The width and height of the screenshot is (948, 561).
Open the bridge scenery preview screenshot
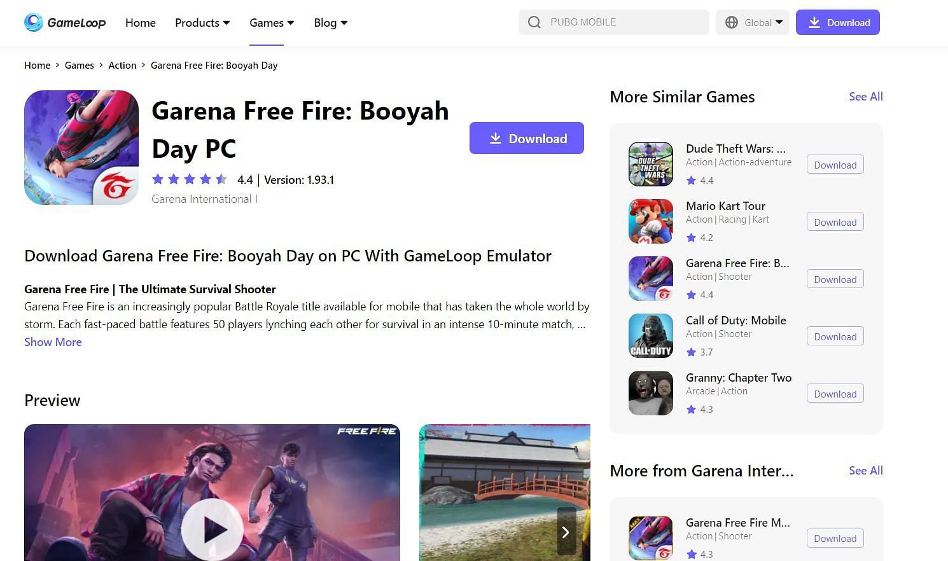tap(505, 492)
